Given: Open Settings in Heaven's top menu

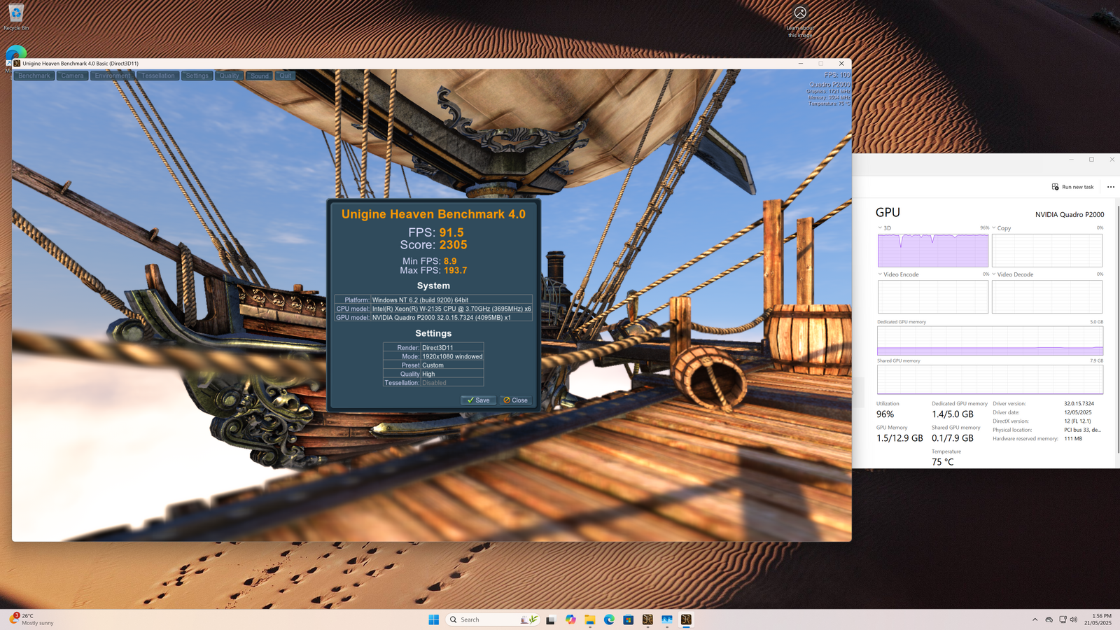Looking at the screenshot, I should click(197, 76).
